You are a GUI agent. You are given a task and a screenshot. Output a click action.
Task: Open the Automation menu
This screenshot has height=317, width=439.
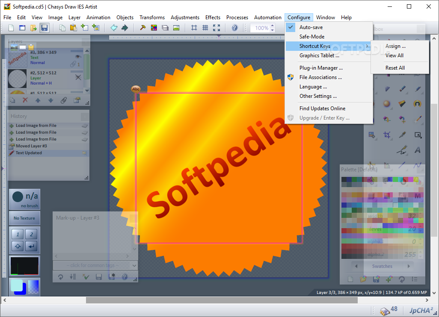(268, 18)
